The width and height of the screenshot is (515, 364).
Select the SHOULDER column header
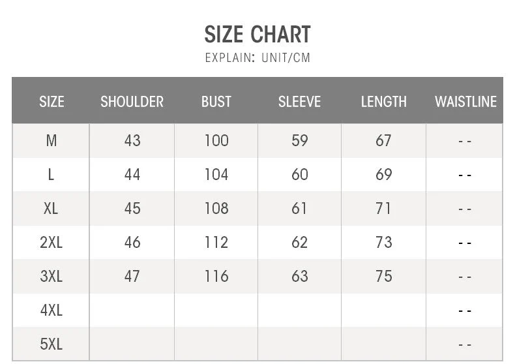pyautogui.click(x=132, y=102)
